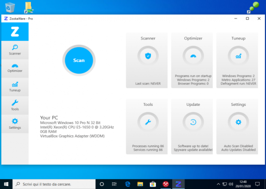Click the volume speaker tray icon
The height and width of the screenshot is (189, 266).
(231, 184)
